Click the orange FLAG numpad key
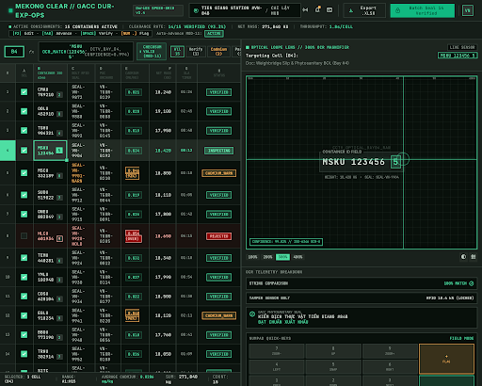 pos(446,359)
